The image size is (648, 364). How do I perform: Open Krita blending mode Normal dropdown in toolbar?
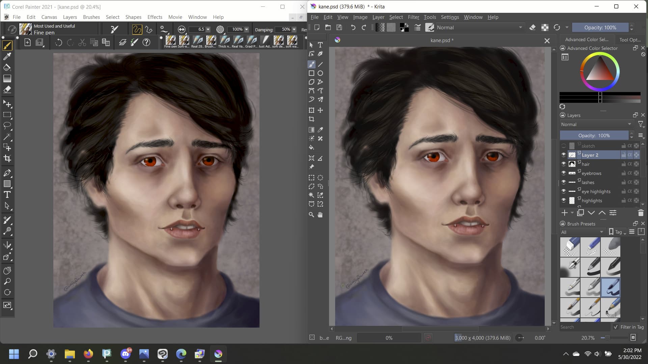click(479, 28)
